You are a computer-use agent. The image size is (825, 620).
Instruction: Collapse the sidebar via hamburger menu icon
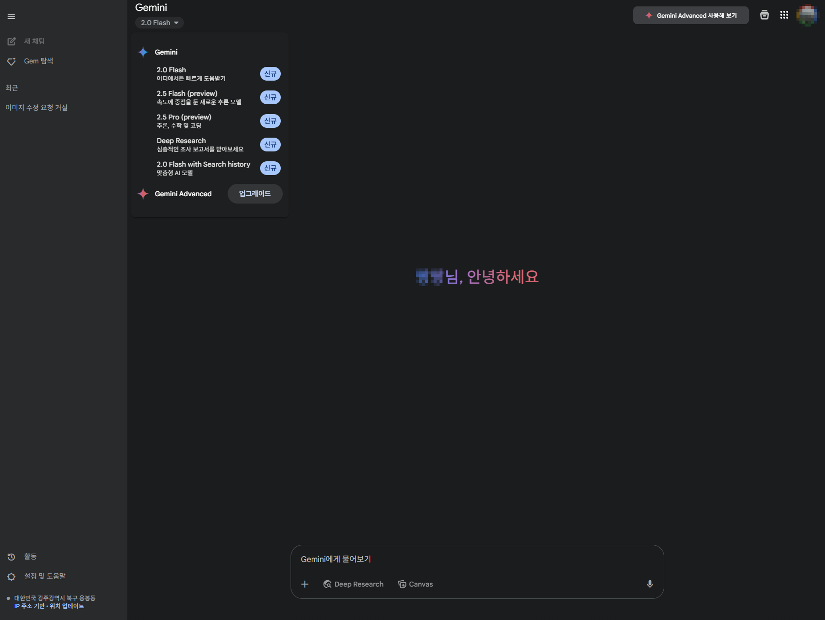[x=11, y=17]
